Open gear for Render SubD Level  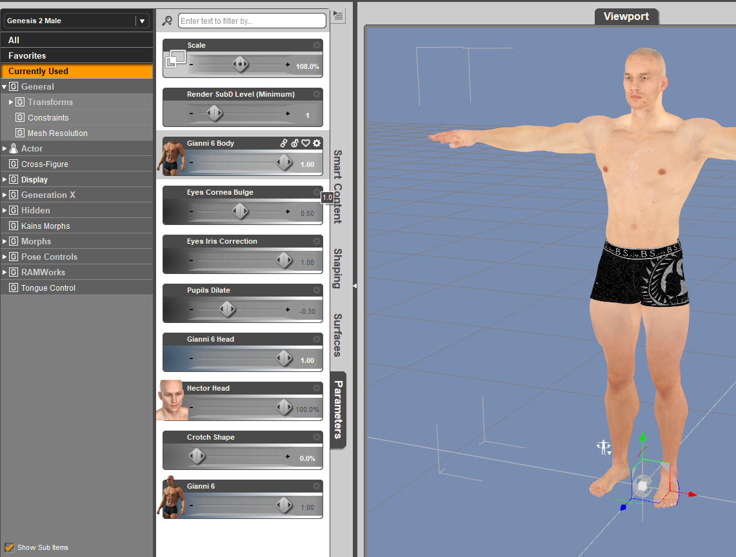click(317, 94)
